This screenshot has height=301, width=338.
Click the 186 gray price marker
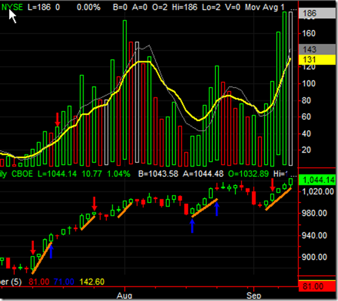point(317,13)
